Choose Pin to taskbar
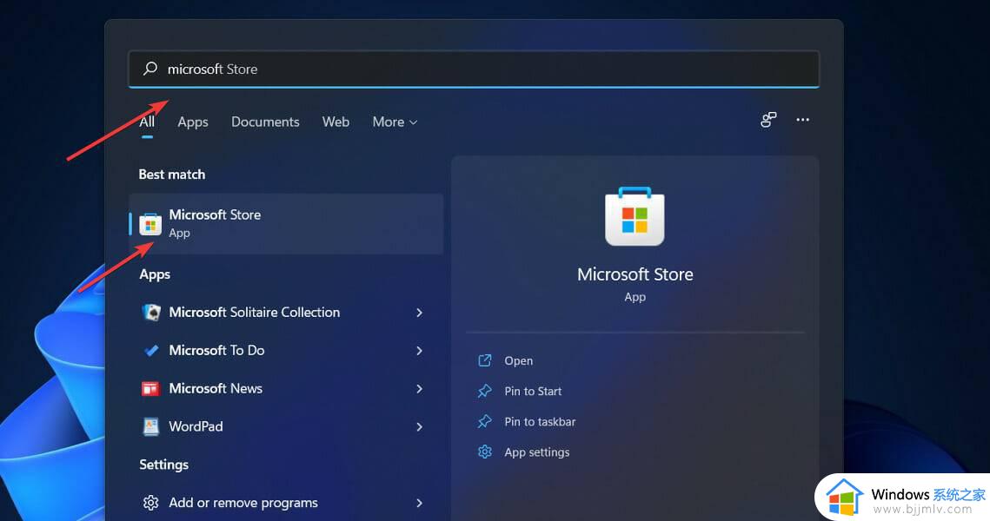This screenshot has width=990, height=521. pos(540,421)
